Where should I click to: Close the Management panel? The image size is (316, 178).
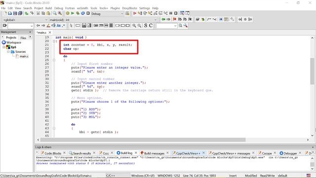point(30,32)
